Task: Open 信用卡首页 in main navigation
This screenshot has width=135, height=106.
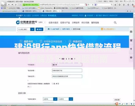Action: point(53,23)
